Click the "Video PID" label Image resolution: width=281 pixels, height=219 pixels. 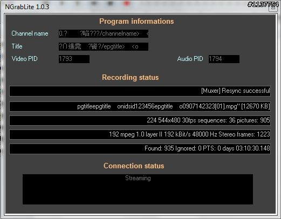point(24,59)
